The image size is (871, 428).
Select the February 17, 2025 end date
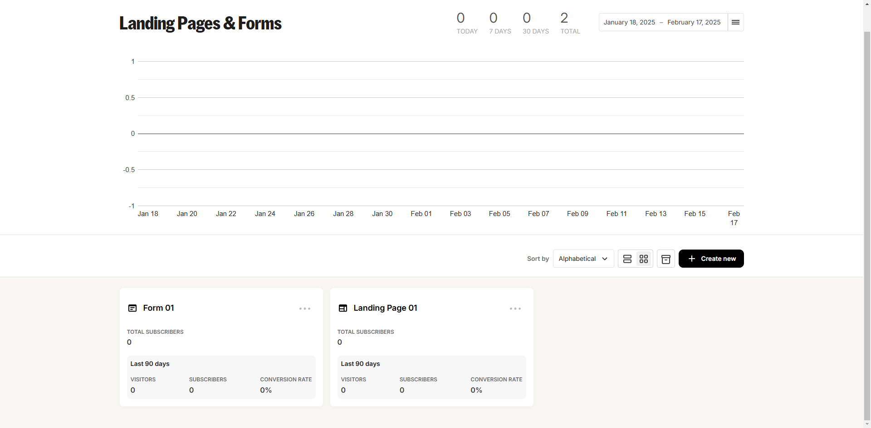[694, 22]
